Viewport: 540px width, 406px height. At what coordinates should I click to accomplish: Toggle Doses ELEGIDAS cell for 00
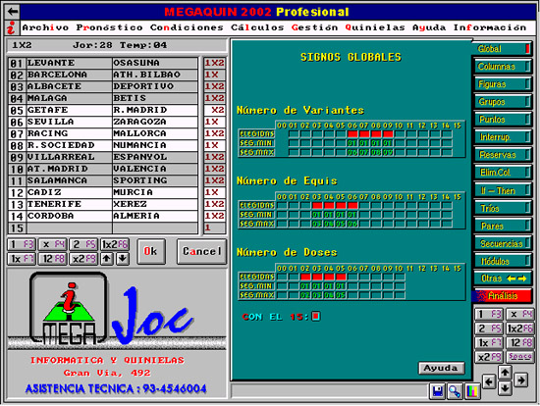pyautogui.click(x=282, y=277)
